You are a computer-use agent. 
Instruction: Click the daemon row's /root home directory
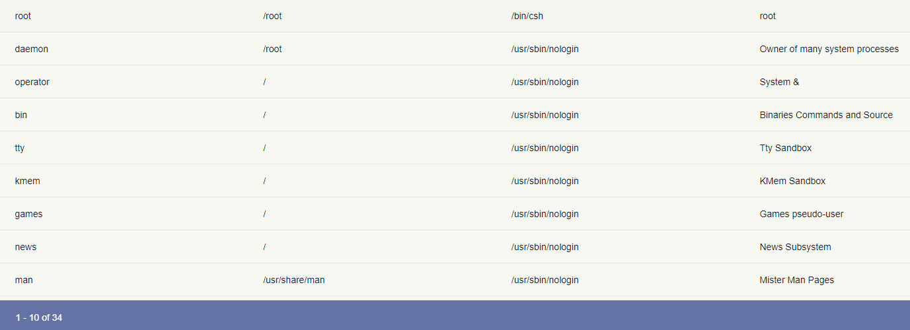(272, 49)
